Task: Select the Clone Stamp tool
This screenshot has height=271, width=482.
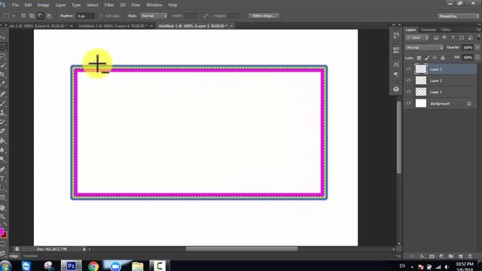Action: click(x=3, y=112)
